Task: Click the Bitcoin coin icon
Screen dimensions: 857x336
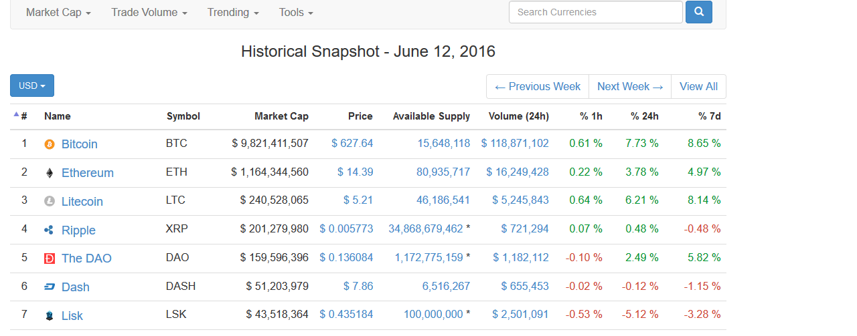Action: click(x=49, y=144)
